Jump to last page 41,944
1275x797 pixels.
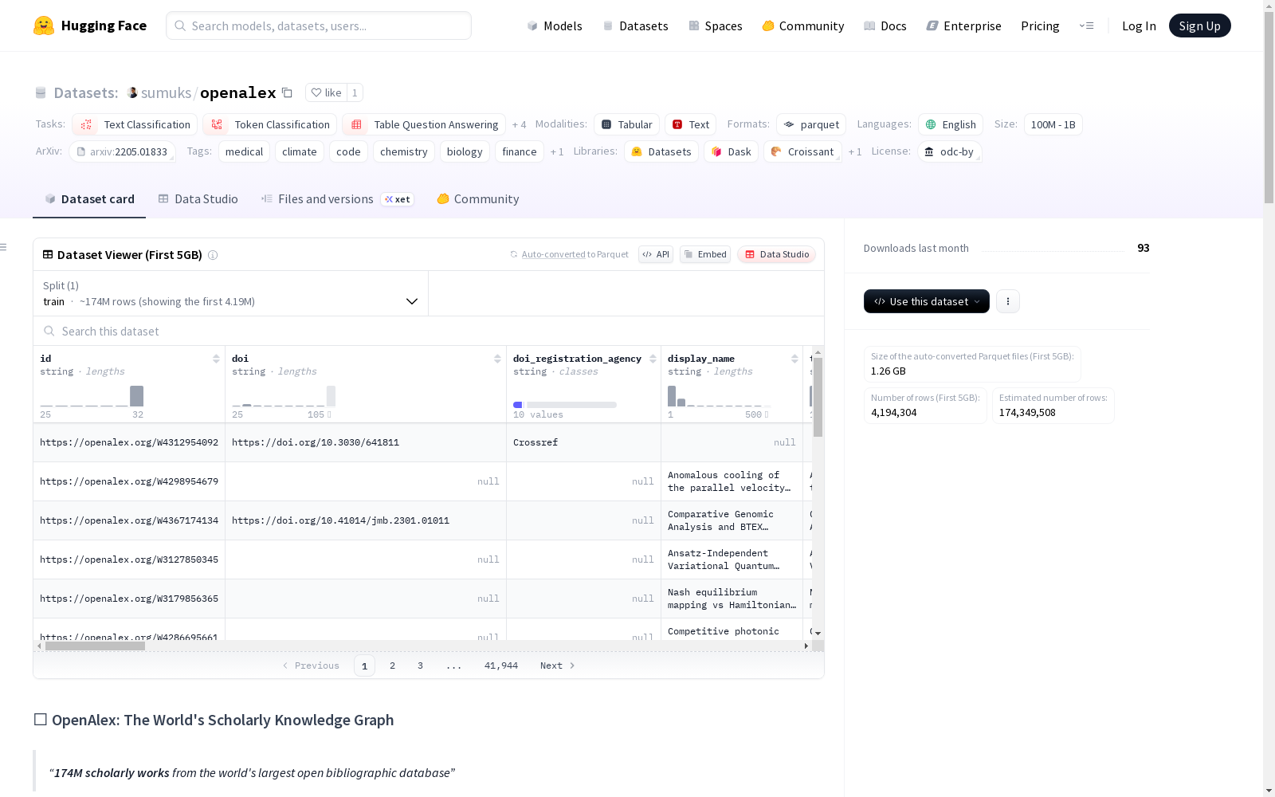501,665
